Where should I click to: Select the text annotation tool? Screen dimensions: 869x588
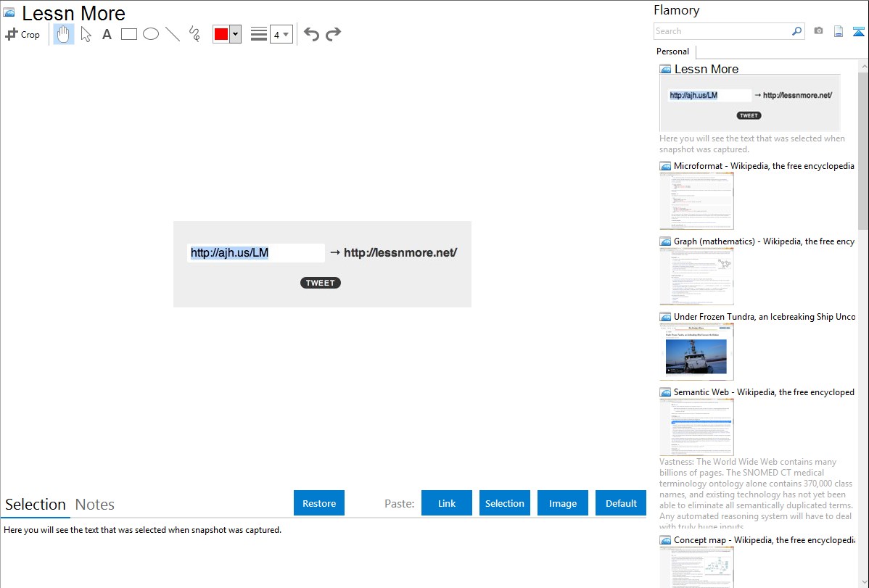pyautogui.click(x=107, y=34)
